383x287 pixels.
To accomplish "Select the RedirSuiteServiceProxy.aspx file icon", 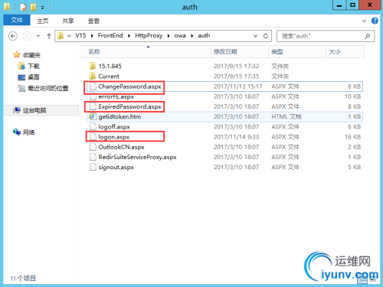I will (93, 157).
